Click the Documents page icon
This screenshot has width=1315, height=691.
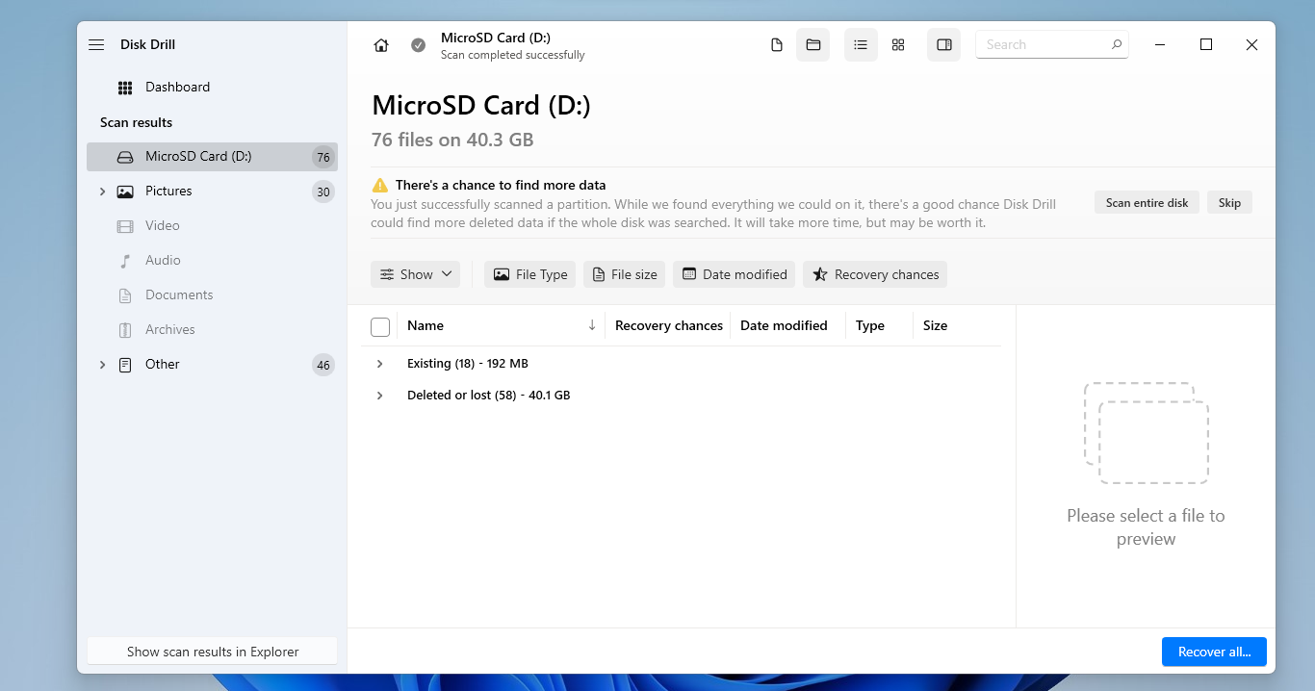(125, 295)
